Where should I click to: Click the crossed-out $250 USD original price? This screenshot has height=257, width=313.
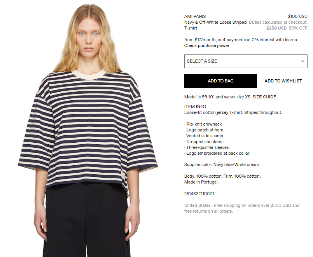pyautogui.click(x=276, y=28)
